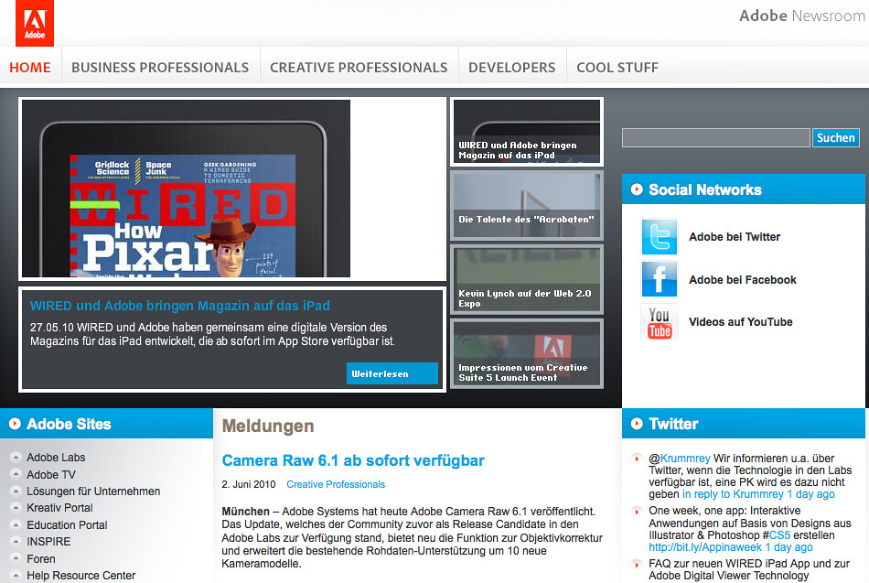The height and width of the screenshot is (583, 869).
Task: Click the Social Networks header arrow icon
Action: point(637,189)
